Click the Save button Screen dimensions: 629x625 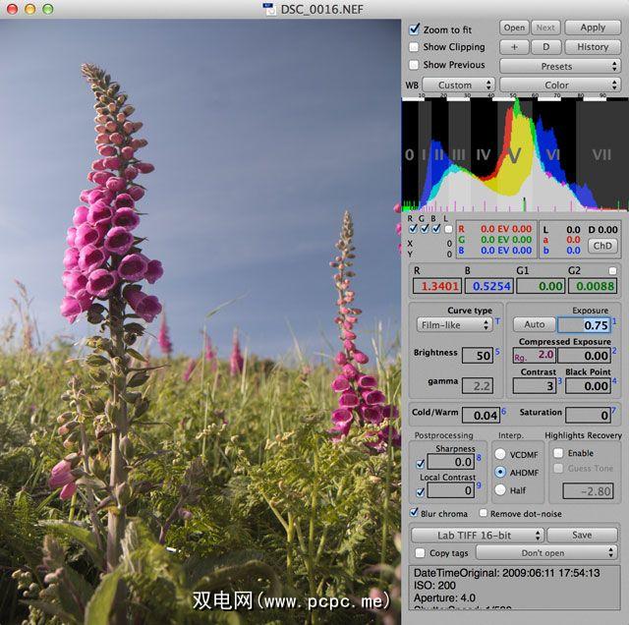tap(582, 536)
